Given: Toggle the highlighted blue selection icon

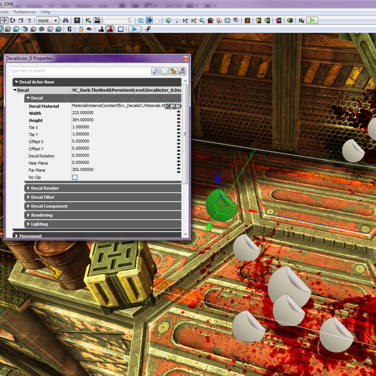Looking at the screenshot, I should click(149, 21).
